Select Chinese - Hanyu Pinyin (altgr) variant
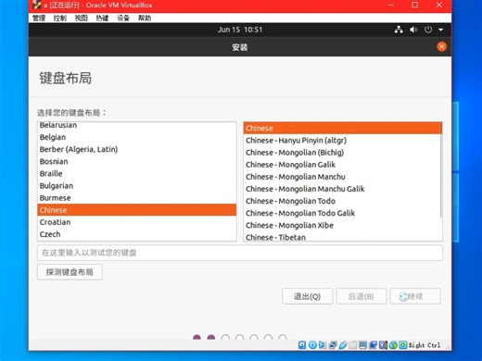 coord(342,141)
